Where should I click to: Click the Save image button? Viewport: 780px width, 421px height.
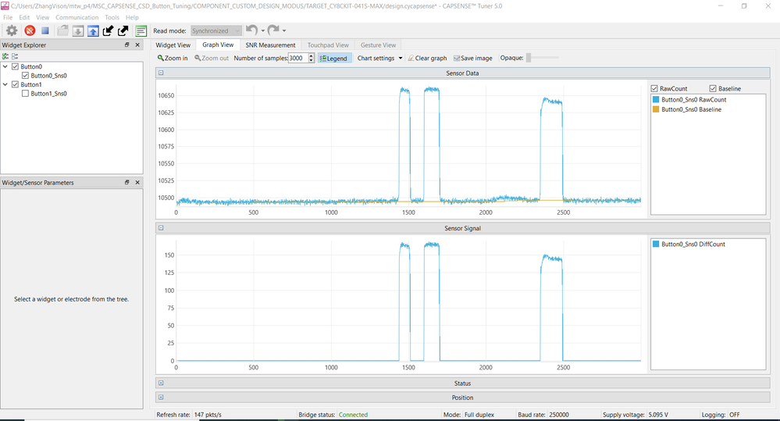coord(473,58)
